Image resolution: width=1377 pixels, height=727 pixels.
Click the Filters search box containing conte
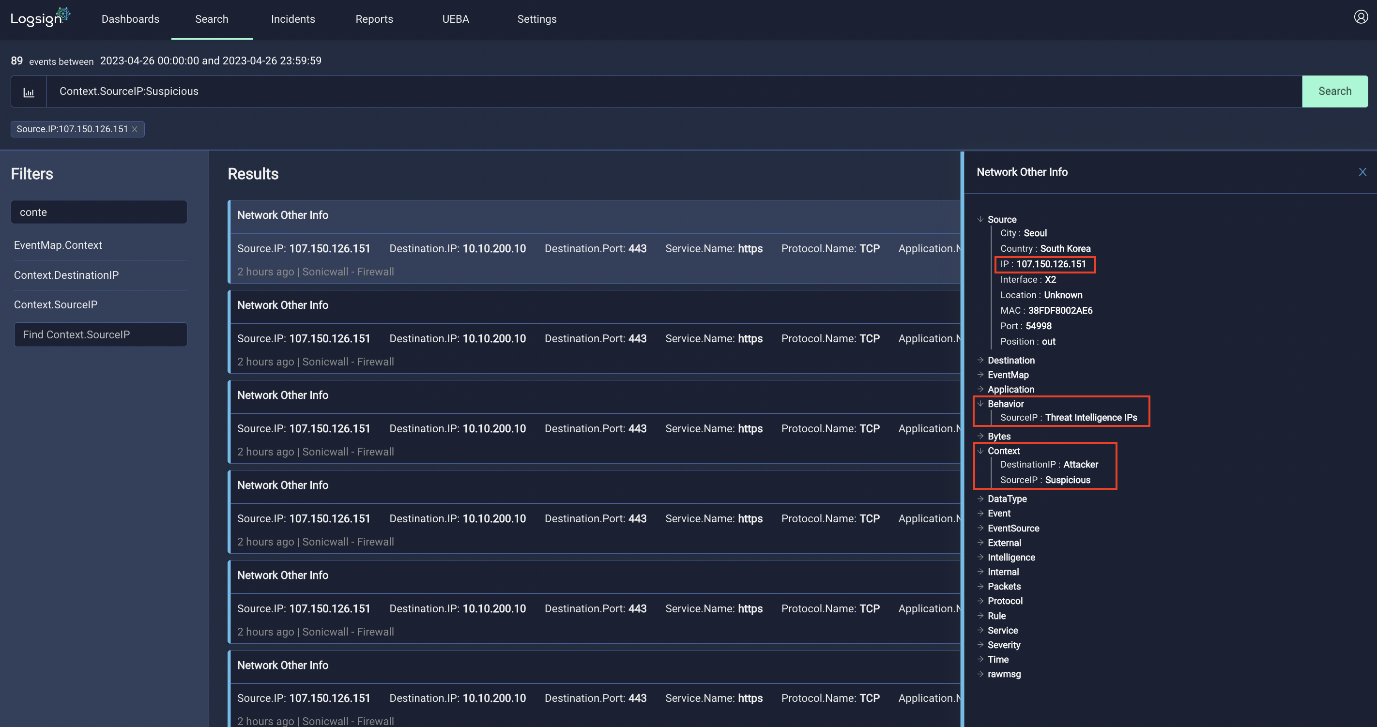coord(99,212)
